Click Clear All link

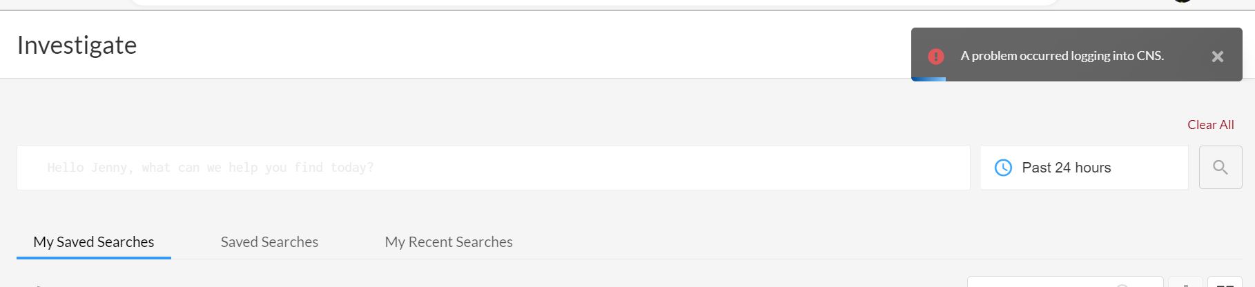[1210, 125]
